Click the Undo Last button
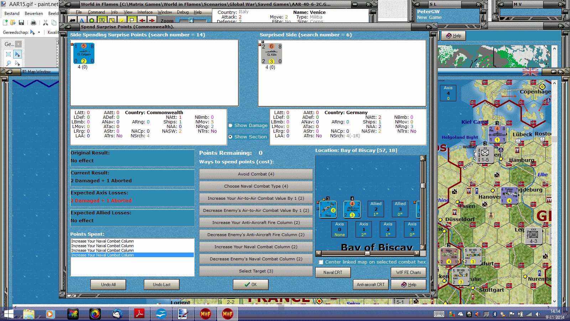570x321 pixels. (162, 285)
